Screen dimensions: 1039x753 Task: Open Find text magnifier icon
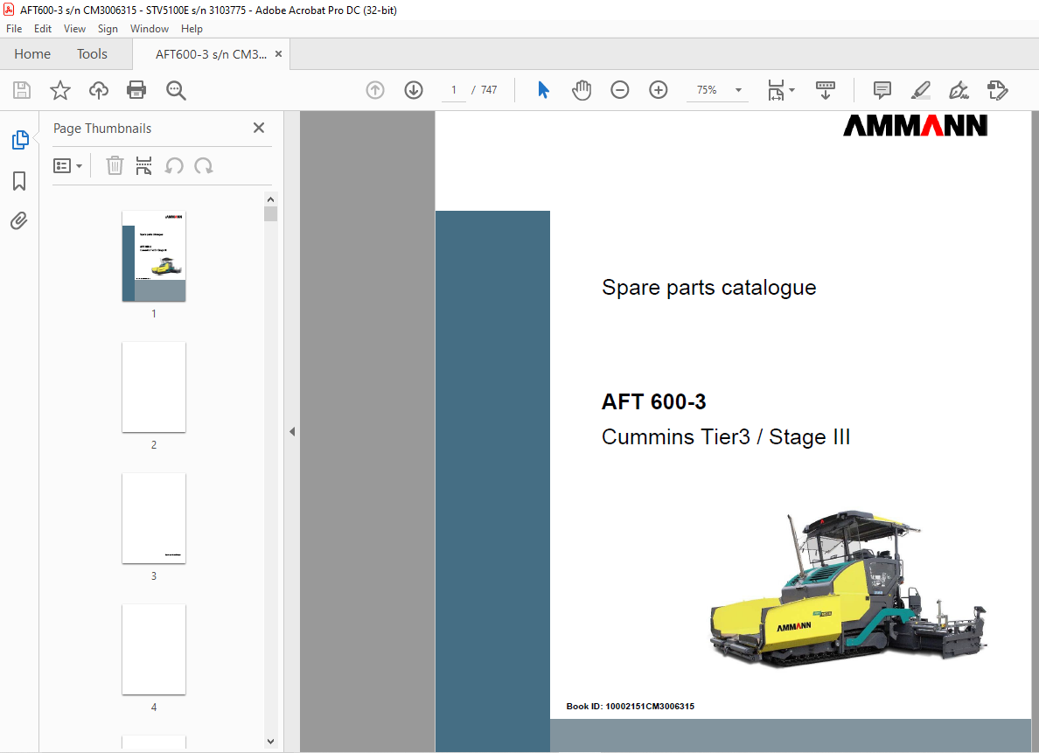coord(176,90)
